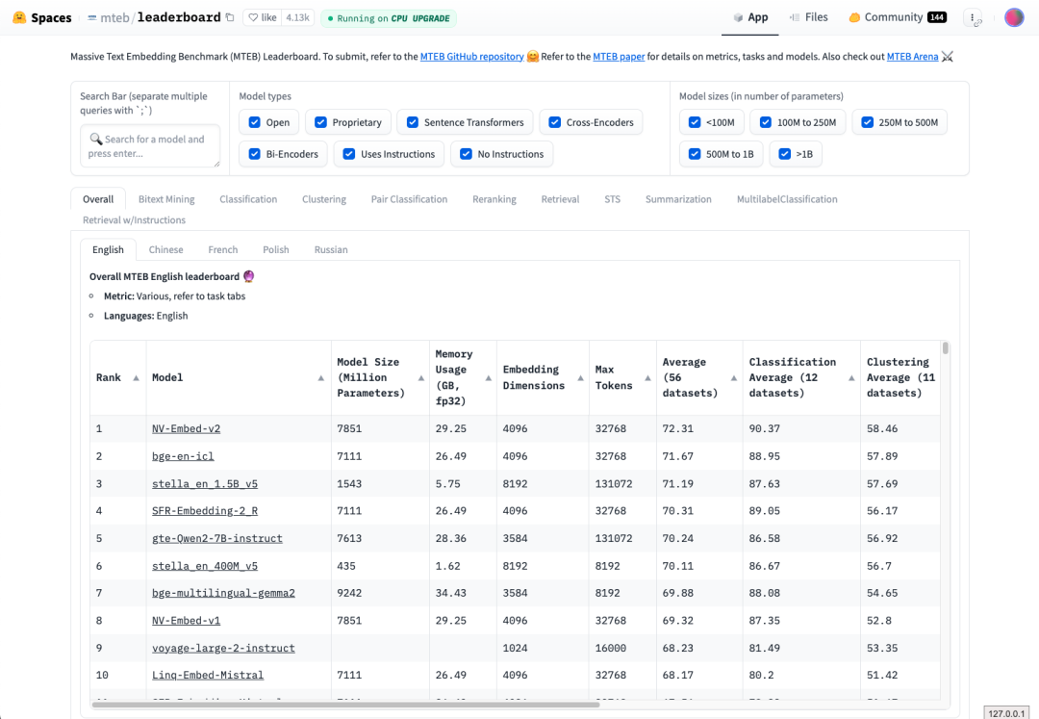
Task: Open the MTEB GitHub repository link
Action: coord(471,57)
